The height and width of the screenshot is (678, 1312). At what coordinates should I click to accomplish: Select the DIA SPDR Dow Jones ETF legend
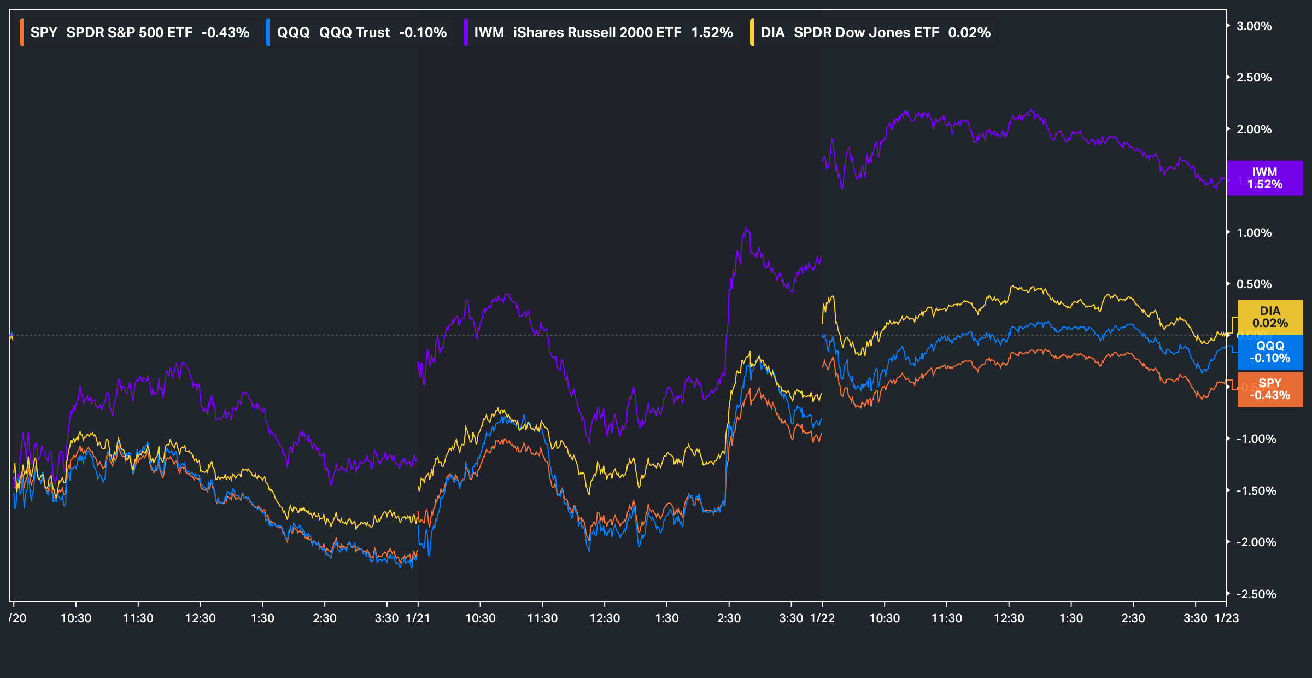coord(875,33)
